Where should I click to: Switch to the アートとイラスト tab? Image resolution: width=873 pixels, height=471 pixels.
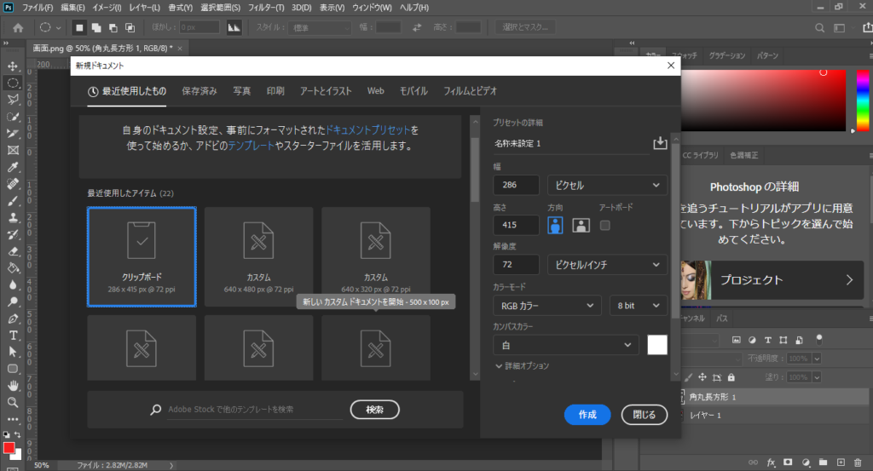click(326, 91)
